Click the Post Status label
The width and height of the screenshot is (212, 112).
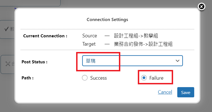[34, 62]
